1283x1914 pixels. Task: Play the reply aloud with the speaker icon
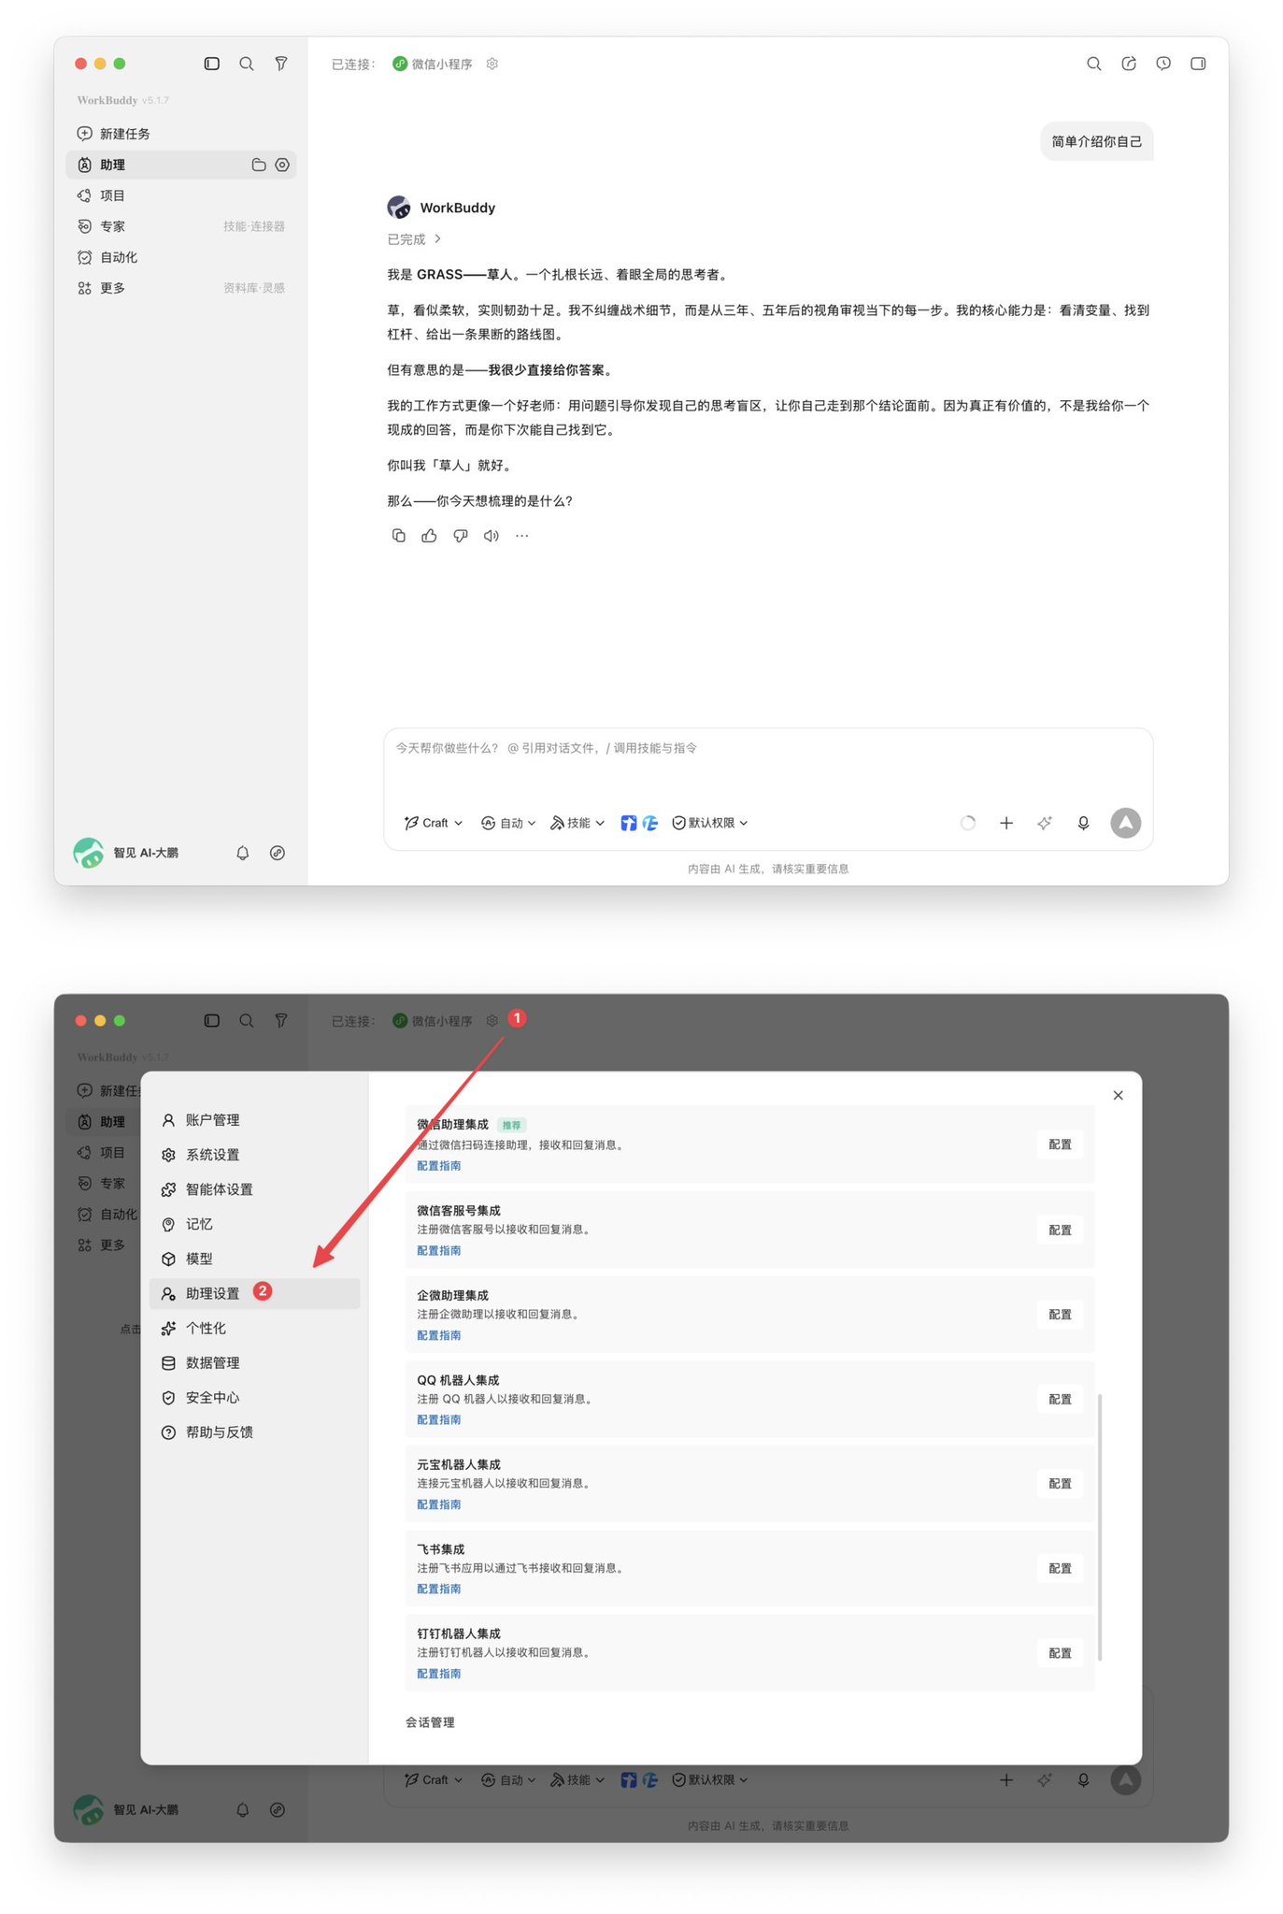pos(492,536)
